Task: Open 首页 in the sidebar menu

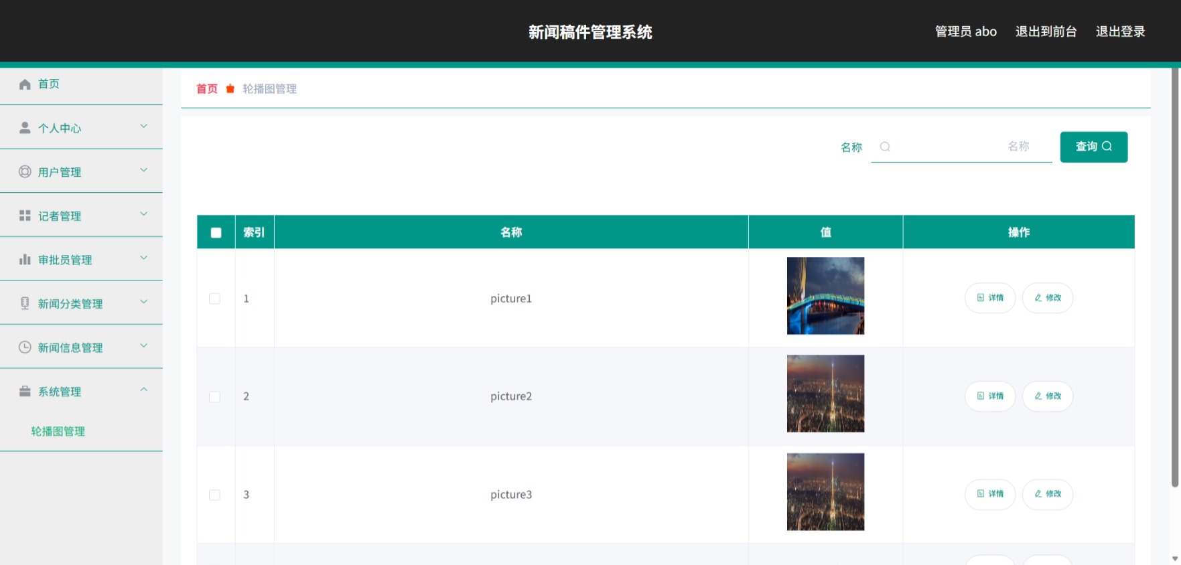Action: (x=81, y=84)
